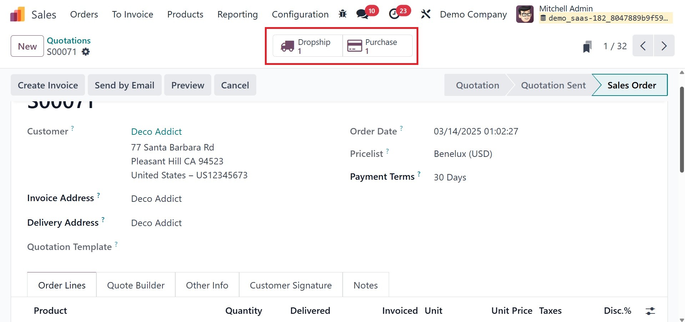Open the Configuration menu
This screenshot has height=322, width=685.
300,14
